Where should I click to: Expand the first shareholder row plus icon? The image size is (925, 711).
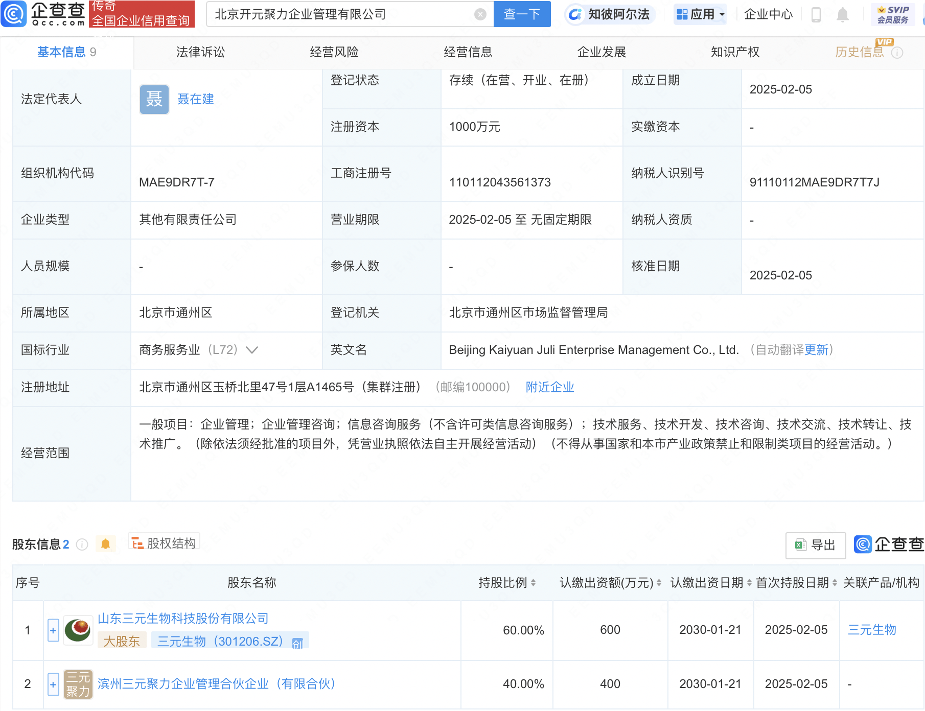click(x=53, y=630)
